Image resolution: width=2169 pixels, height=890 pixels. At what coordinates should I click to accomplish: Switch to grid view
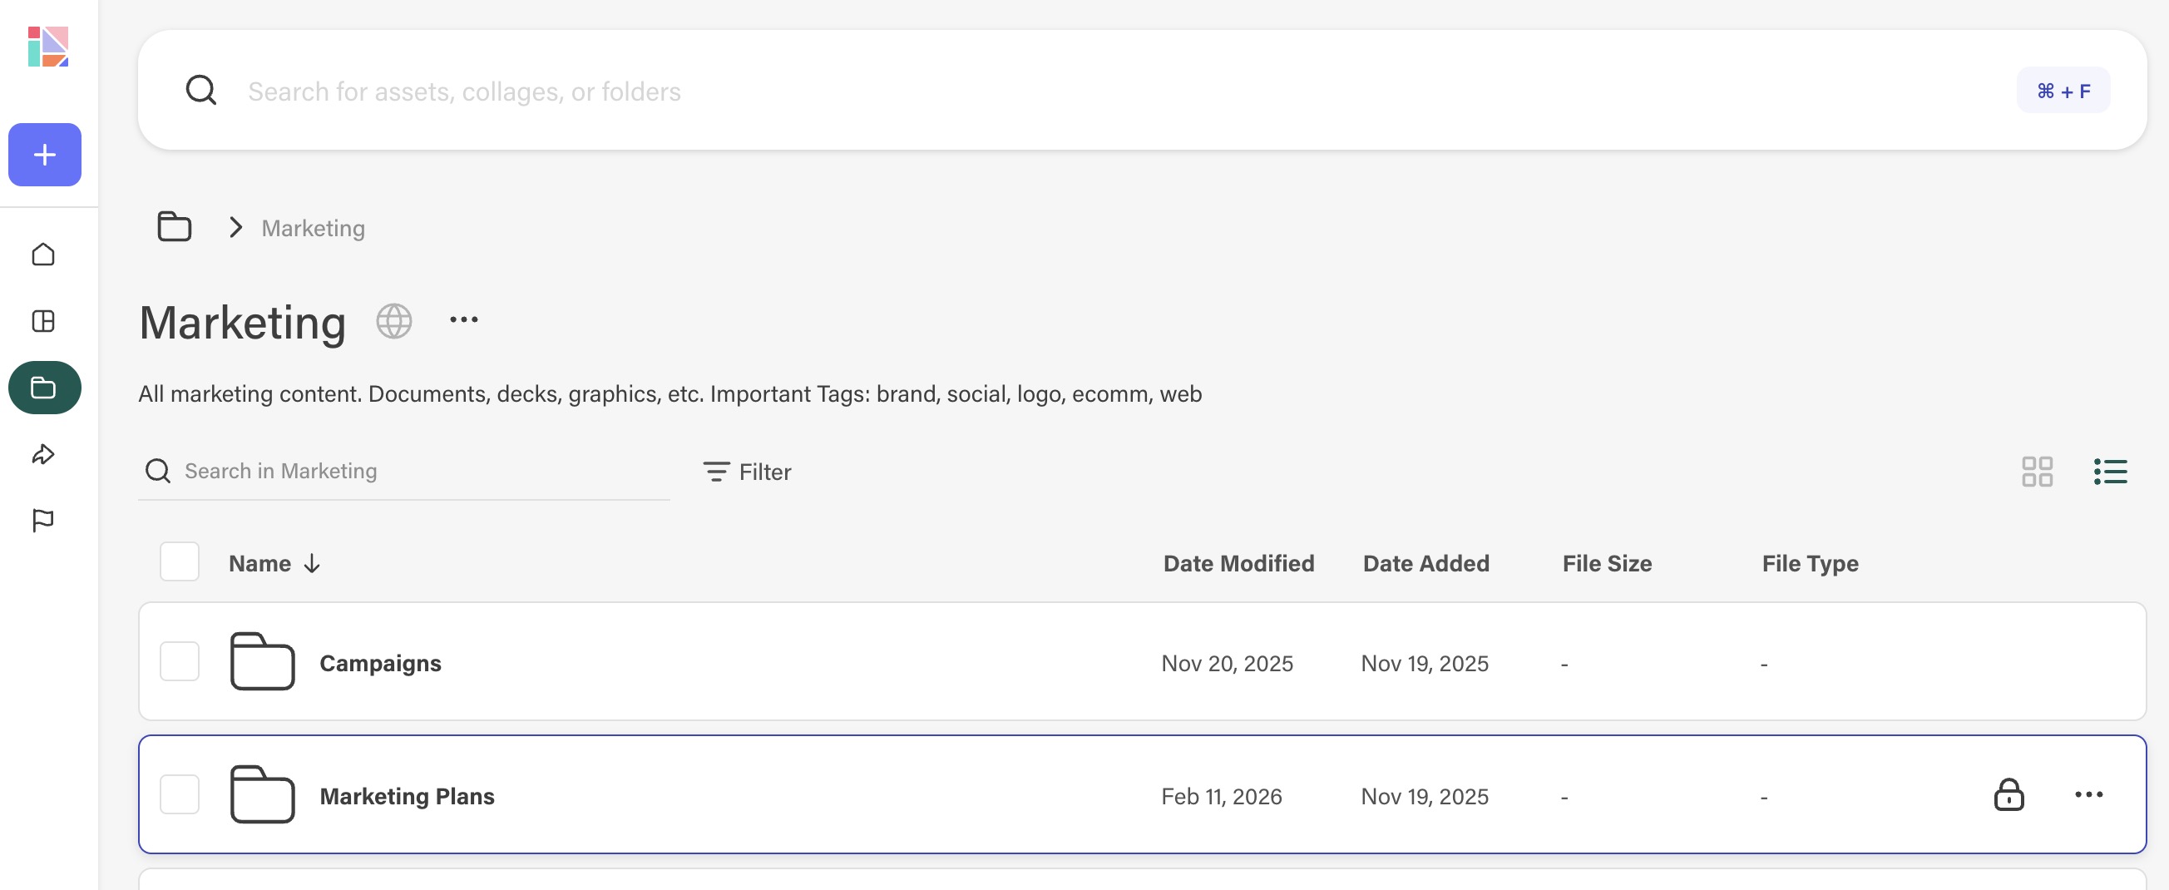point(2037,472)
